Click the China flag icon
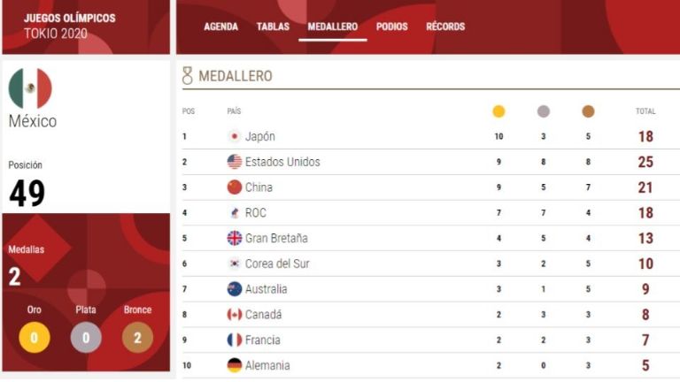Screen dimensions: 680x382 (x=235, y=187)
